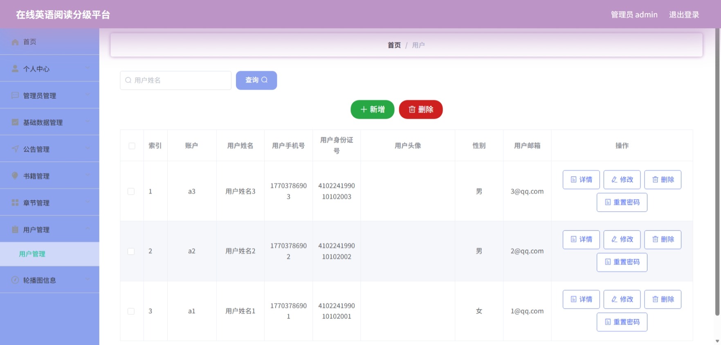Screen dimensions: 721x345
Task: Click the red 删除 batch button
Action: (421, 110)
